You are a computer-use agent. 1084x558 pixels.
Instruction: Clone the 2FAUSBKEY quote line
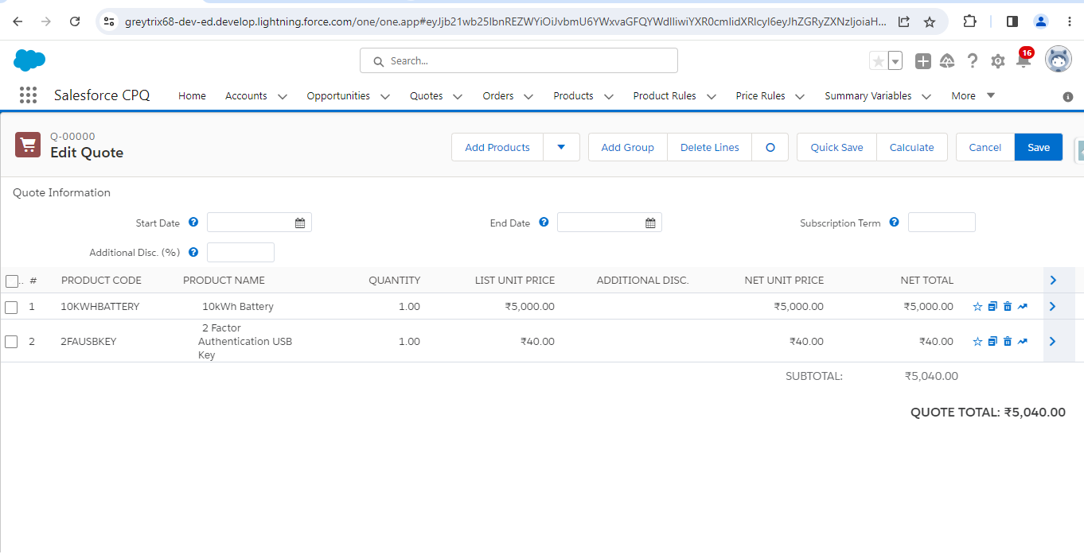click(992, 342)
